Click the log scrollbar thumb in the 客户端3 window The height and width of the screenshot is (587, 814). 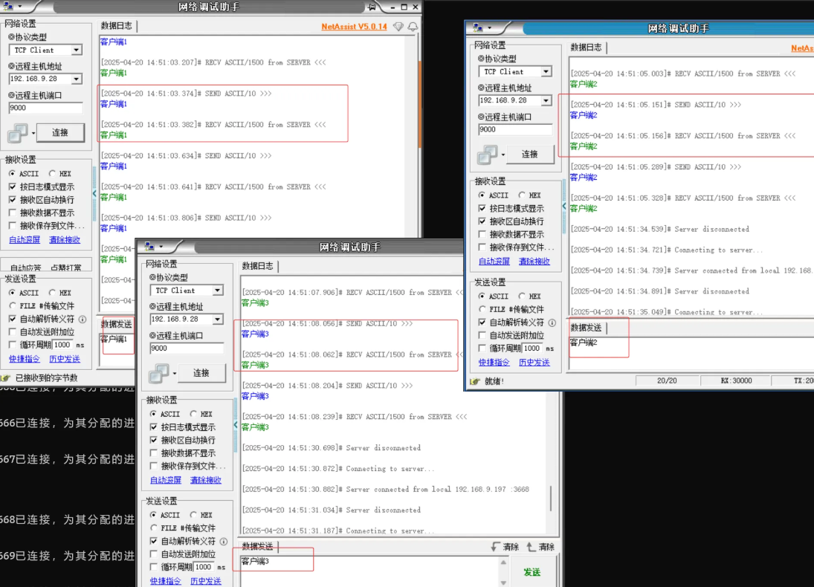click(x=551, y=499)
